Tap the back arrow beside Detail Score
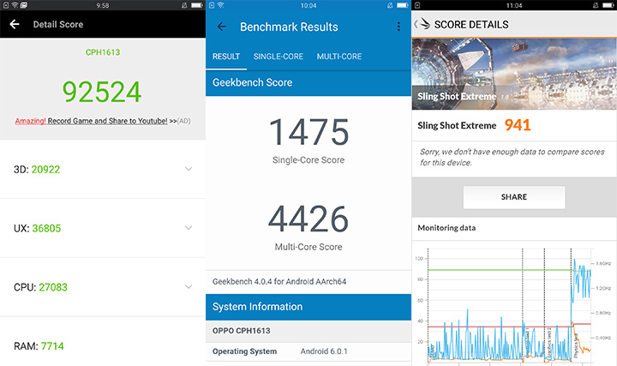The width and height of the screenshot is (617, 366). point(14,24)
